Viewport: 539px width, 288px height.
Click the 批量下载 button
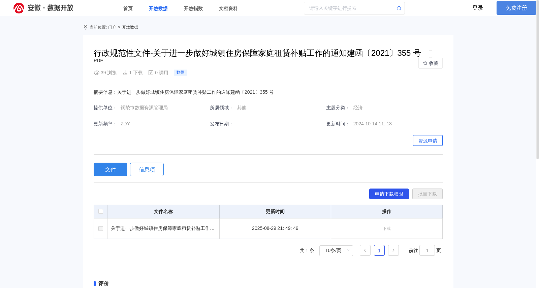click(427, 194)
